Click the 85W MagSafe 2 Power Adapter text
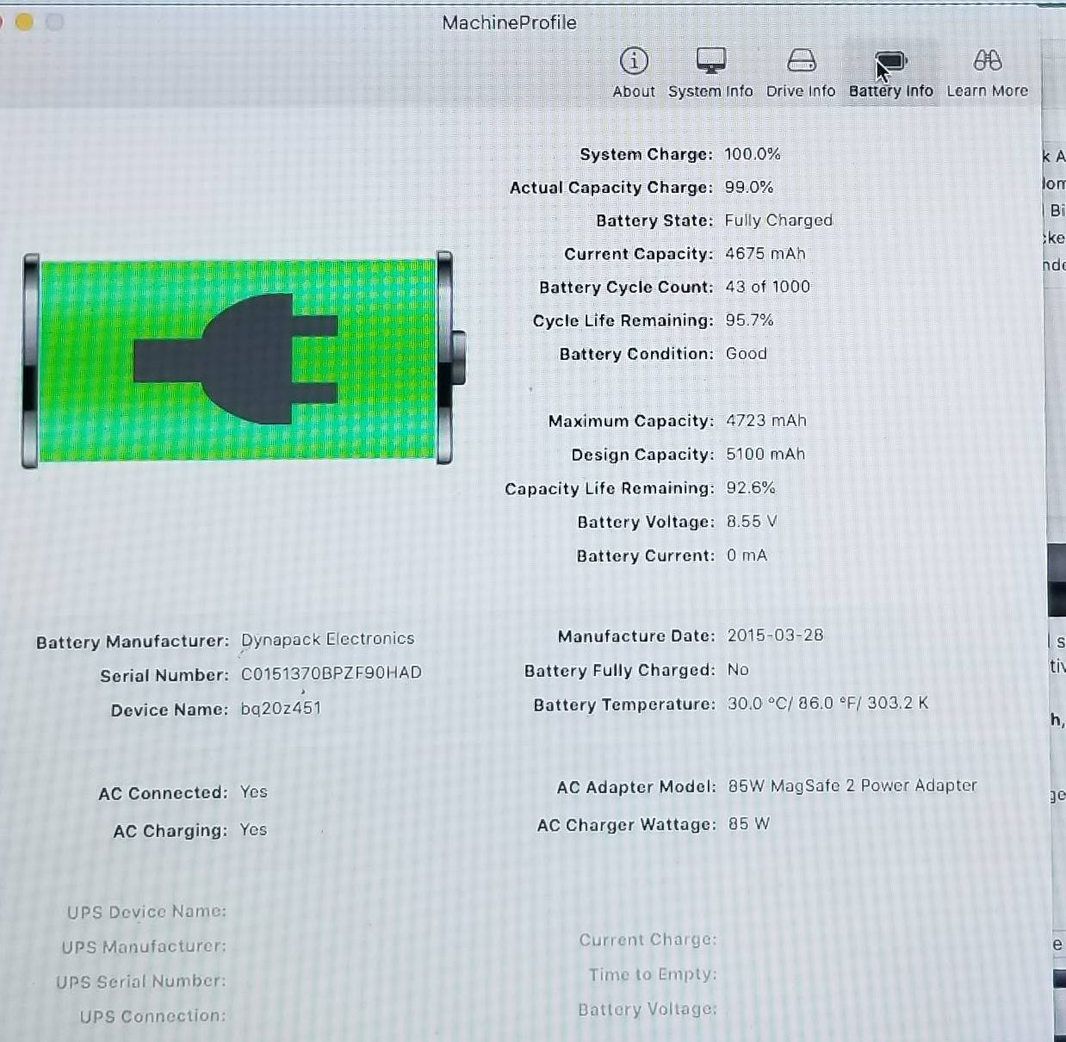This screenshot has width=1066, height=1042. click(x=852, y=786)
